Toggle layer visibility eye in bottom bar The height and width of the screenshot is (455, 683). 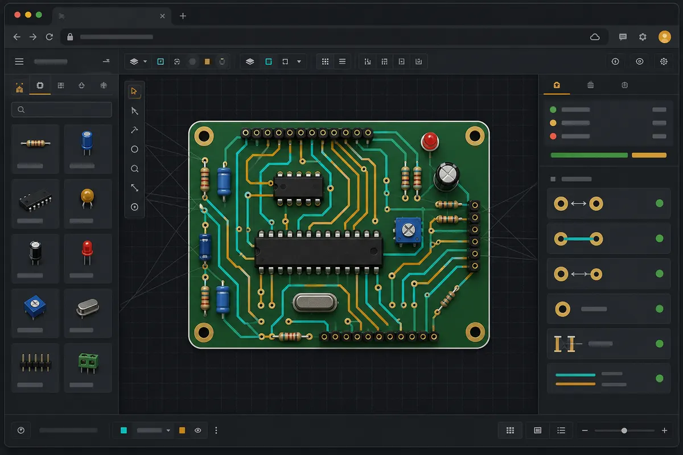(x=198, y=431)
